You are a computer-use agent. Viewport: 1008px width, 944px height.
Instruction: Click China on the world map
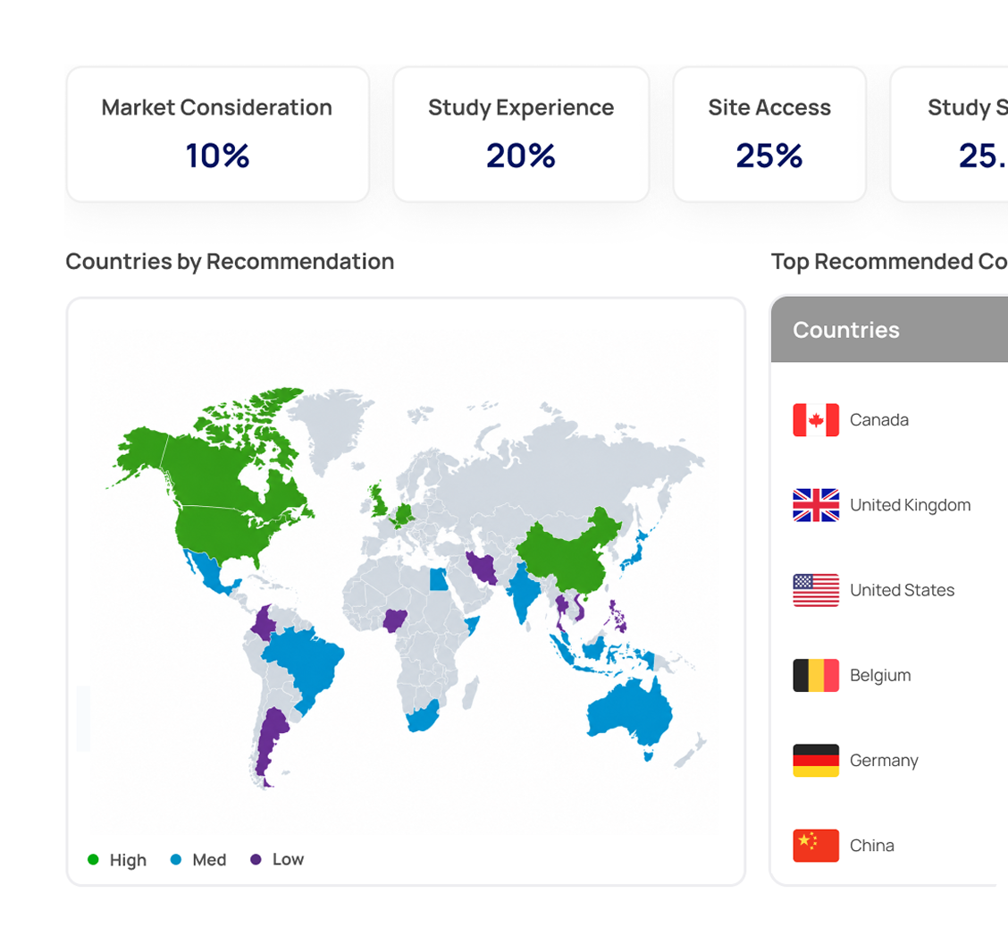(566, 556)
